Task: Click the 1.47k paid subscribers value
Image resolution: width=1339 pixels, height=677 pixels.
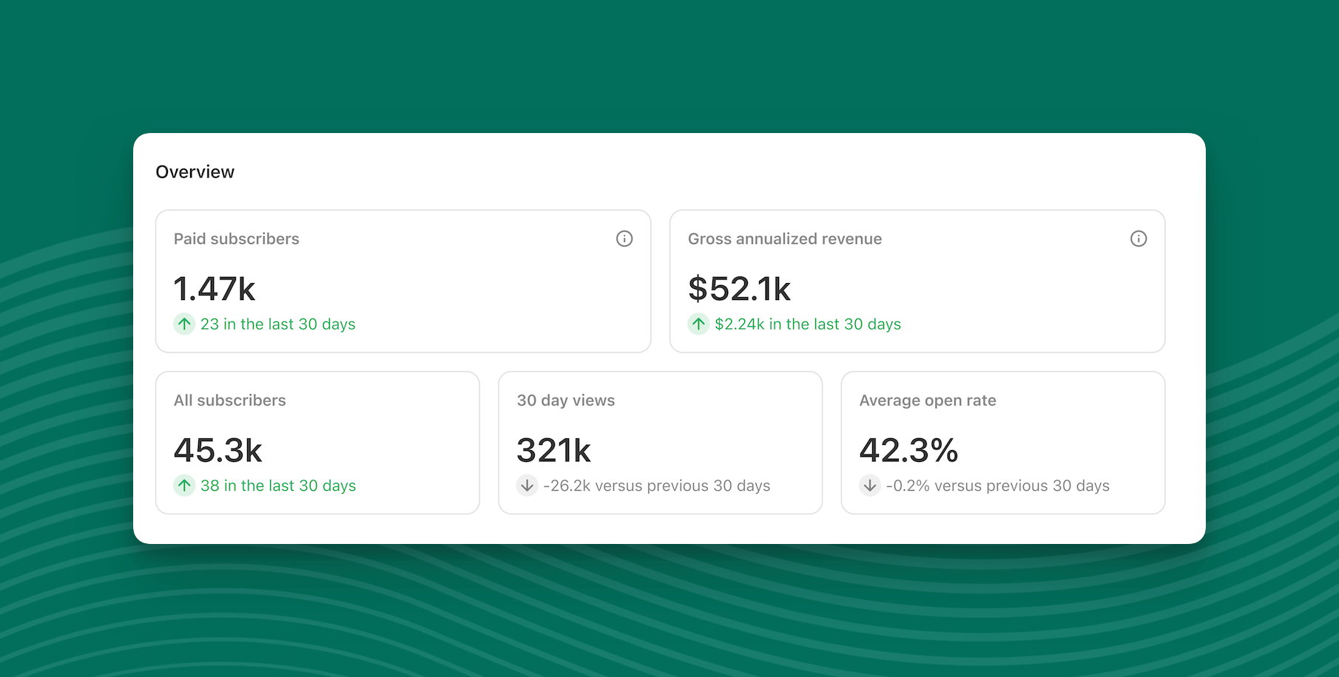Action: point(213,289)
